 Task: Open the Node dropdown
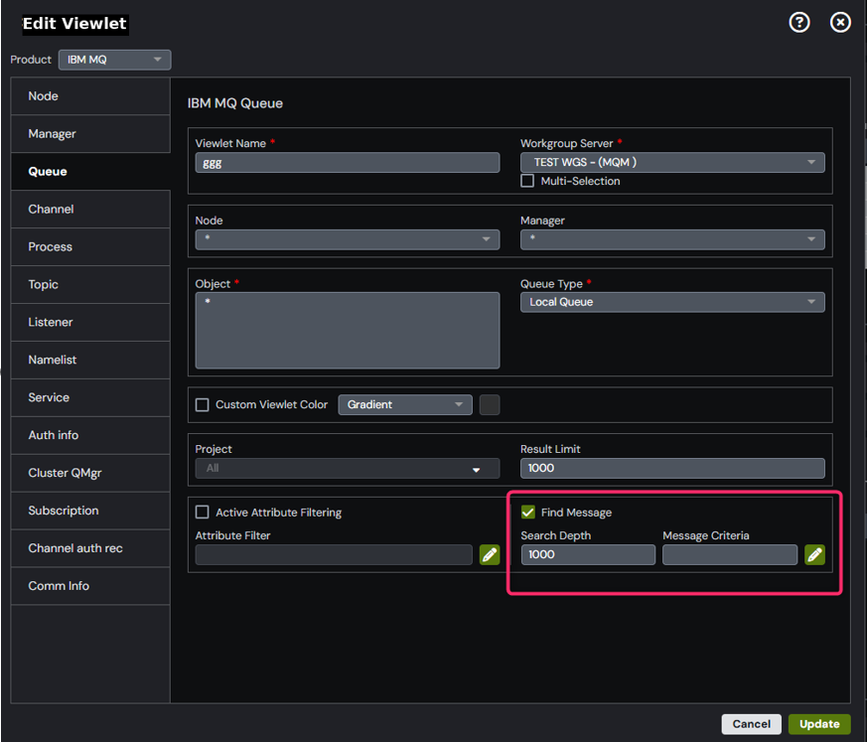(348, 239)
